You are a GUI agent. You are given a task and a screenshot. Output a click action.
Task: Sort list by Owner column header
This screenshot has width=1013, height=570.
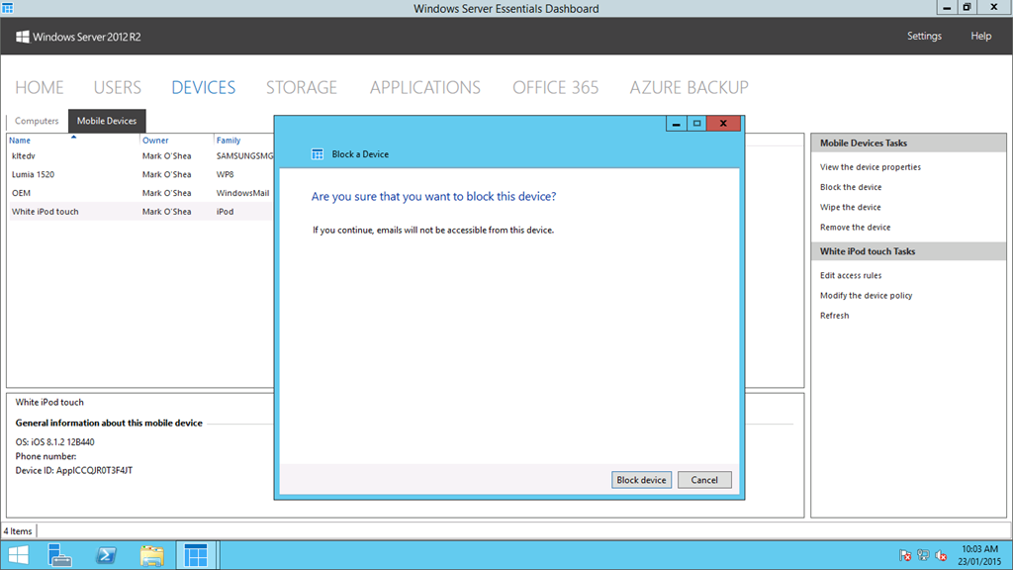155,141
